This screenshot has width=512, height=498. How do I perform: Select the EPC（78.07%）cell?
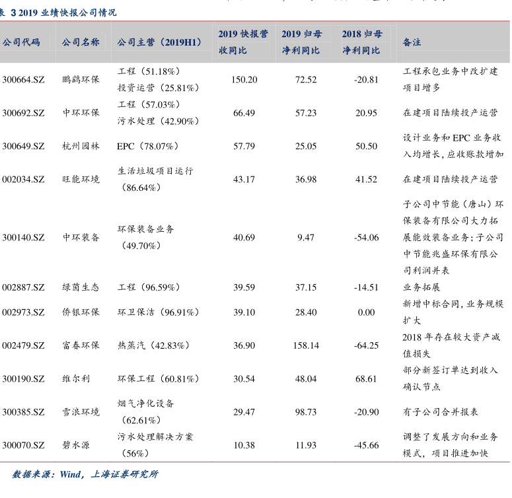(x=148, y=146)
